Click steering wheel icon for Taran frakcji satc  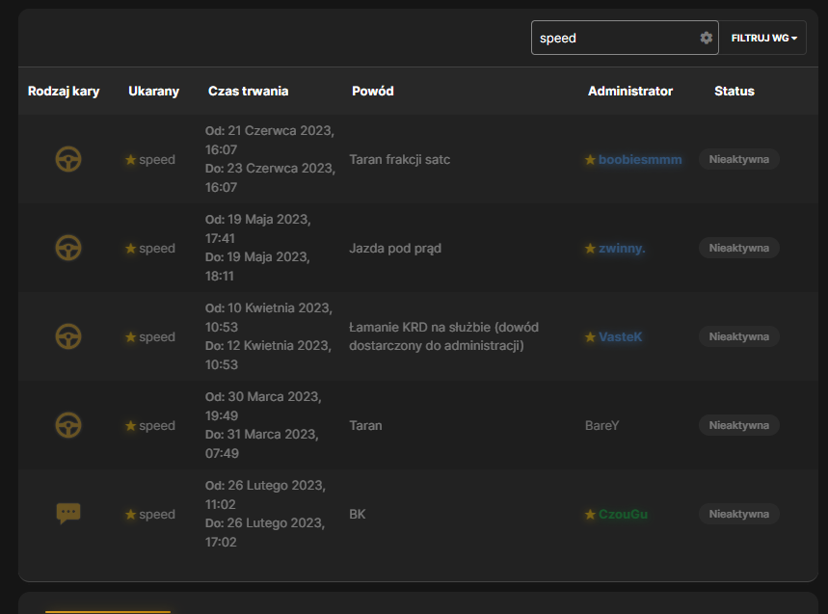(68, 159)
